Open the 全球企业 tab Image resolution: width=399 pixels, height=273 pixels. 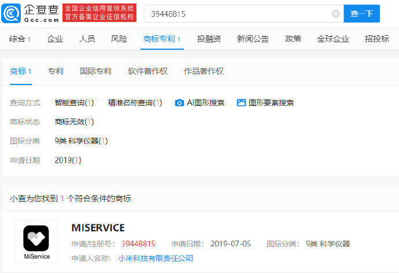333,39
